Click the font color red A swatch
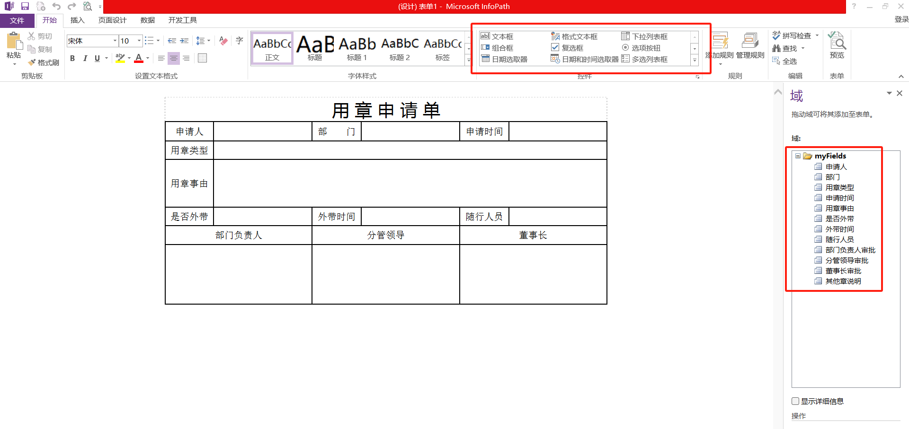Viewport: 909px width, 429px height. tap(139, 58)
